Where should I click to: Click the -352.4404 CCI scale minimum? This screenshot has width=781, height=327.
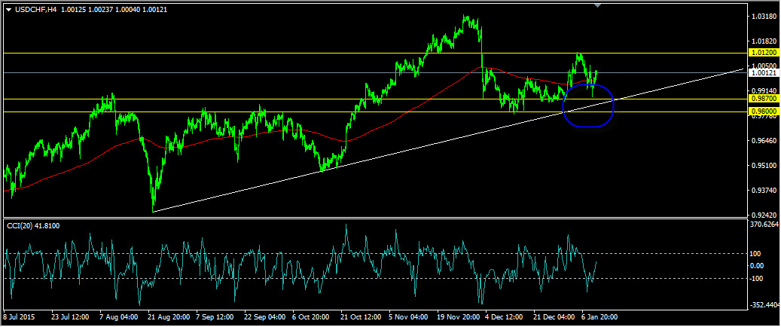click(x=765, y=304)
